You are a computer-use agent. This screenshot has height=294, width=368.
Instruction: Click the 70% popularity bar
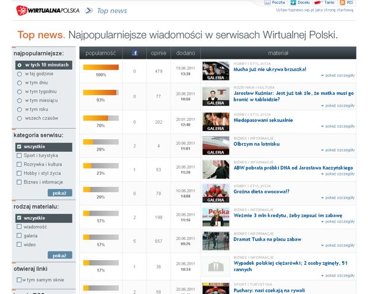[x=101, y=118]
